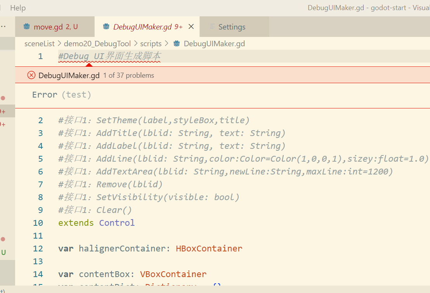Click the 'Control' class name on line 10
This screenshot has height=293, width=430.
pos(117,223)
